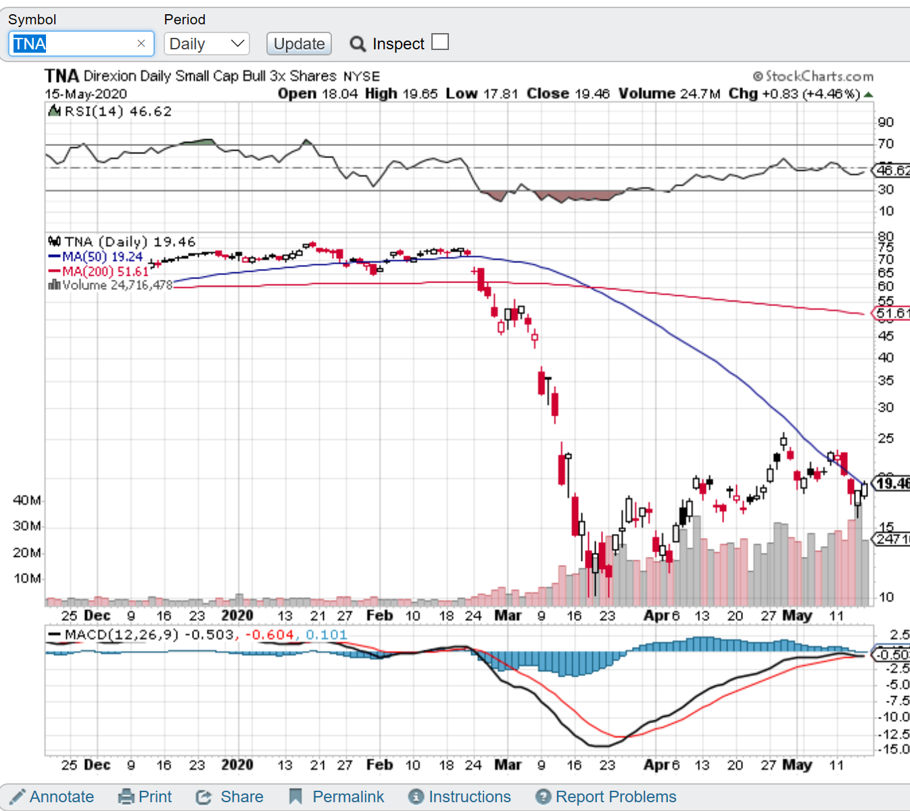Screen dimensions: 910x811
Task: Open the Permalink link
Action: point(348,797)
